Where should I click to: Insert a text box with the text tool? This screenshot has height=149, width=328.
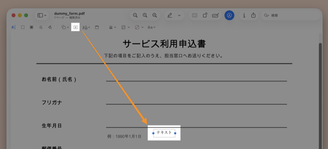pyautogui.click(x=75, y=27)
